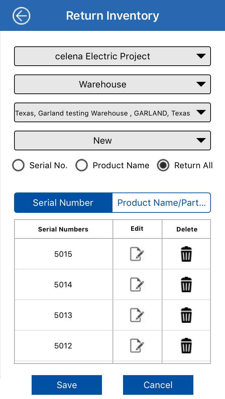Viewport: 225px width, 399px height.
Task: Open the New condition dropdown
Action: (x=112, y=140)
